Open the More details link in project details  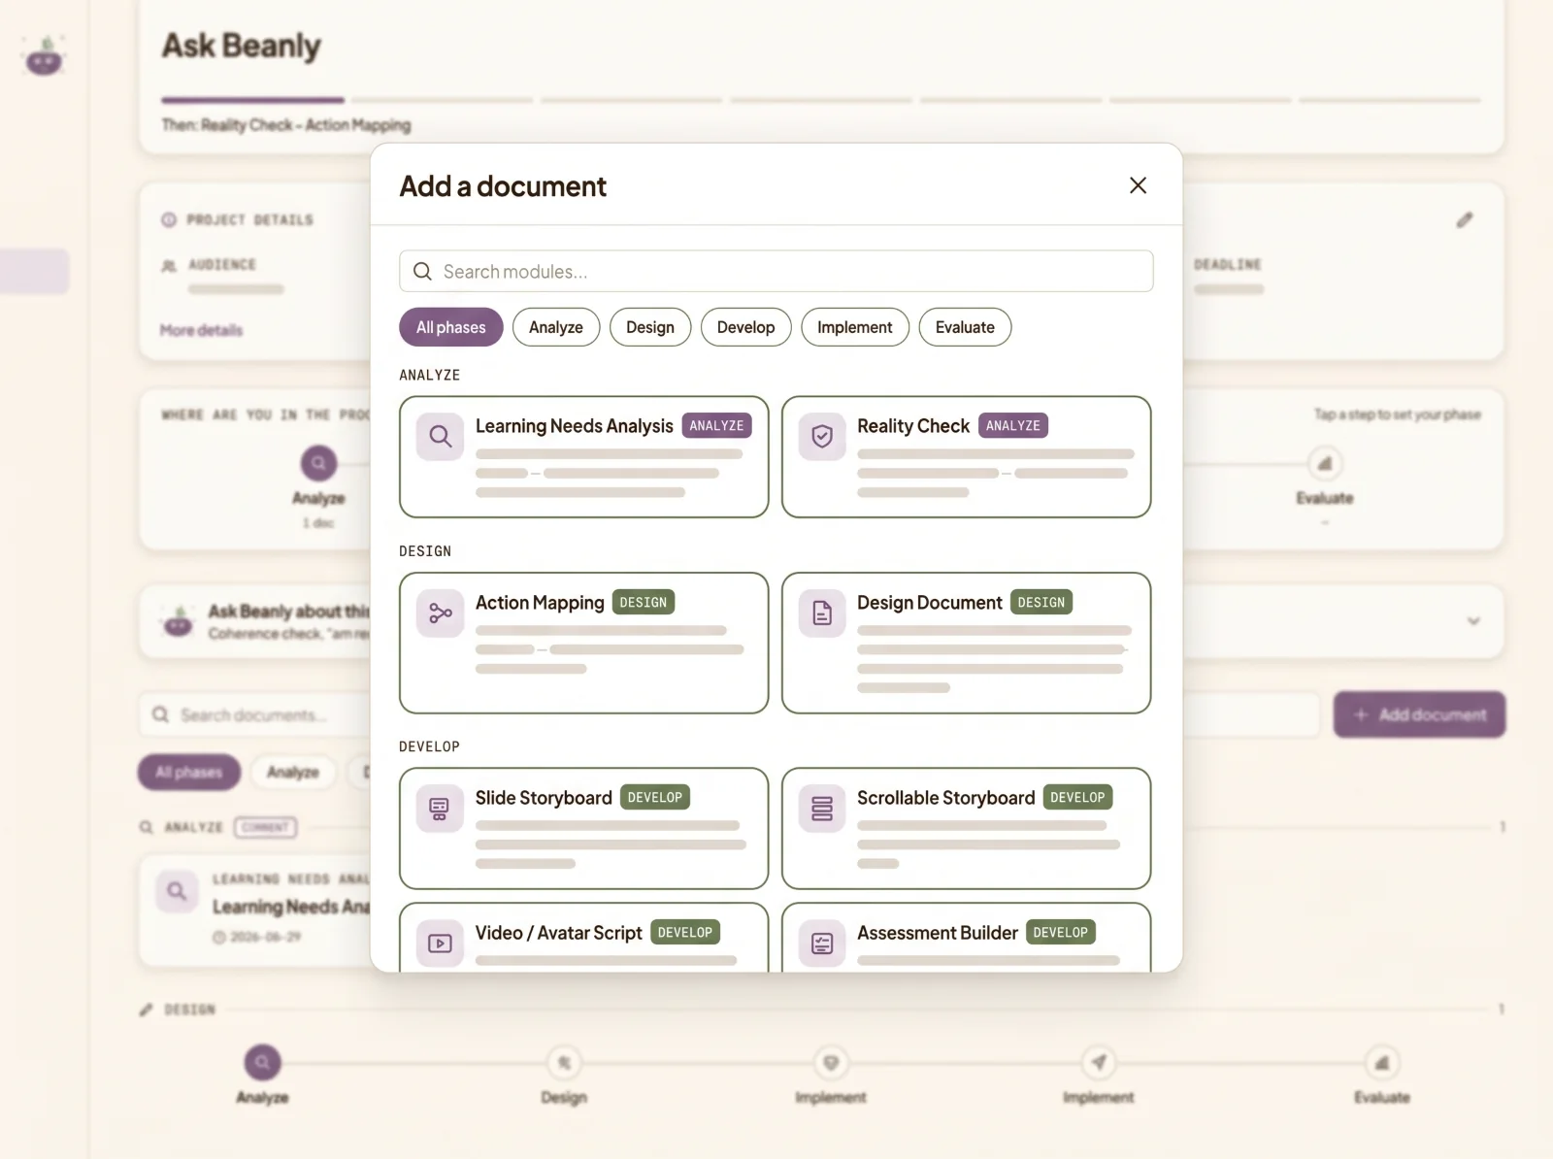coord(201,330)
